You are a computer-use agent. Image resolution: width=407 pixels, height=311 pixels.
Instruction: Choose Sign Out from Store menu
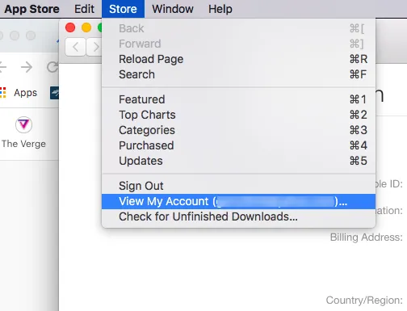(x=238, y=186)
